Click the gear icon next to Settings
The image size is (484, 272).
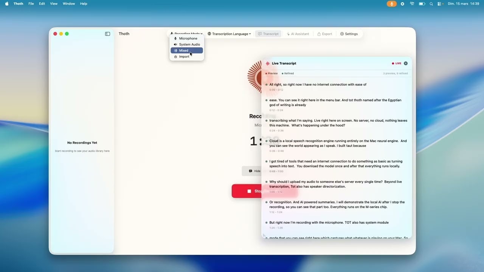coord(342,34)
